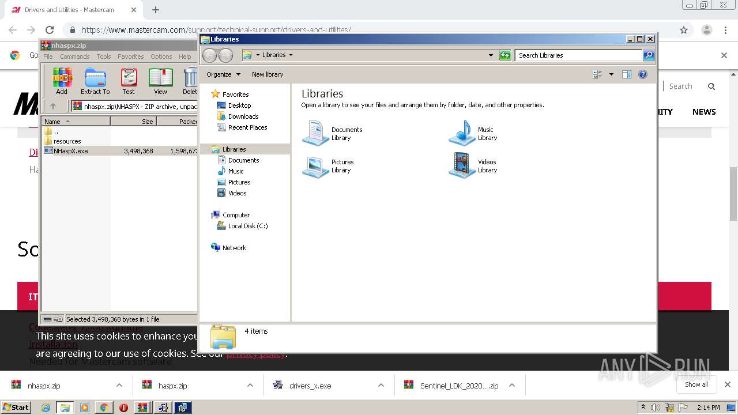738x415 pixels.
Task: Reload the Chrome page
Action: tap(50, 30)
